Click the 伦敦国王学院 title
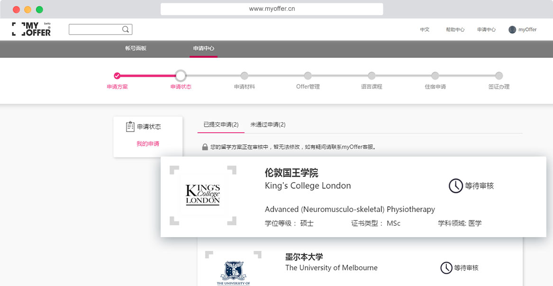This screenshot has height=286, width=553. click(291, 173)
